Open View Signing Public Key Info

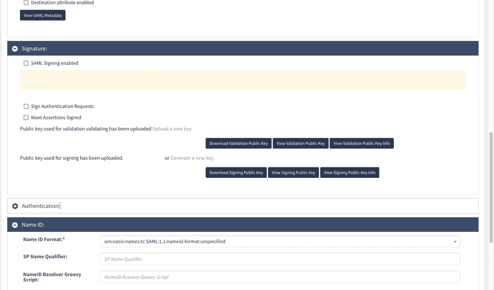click(x=350, y=172)
